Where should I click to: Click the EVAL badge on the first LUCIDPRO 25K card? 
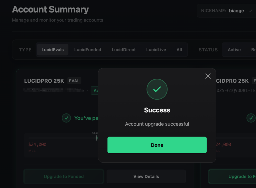click(x=74, y=81)
